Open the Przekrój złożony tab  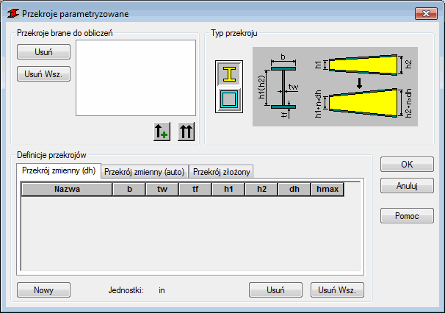coord(221,172)
